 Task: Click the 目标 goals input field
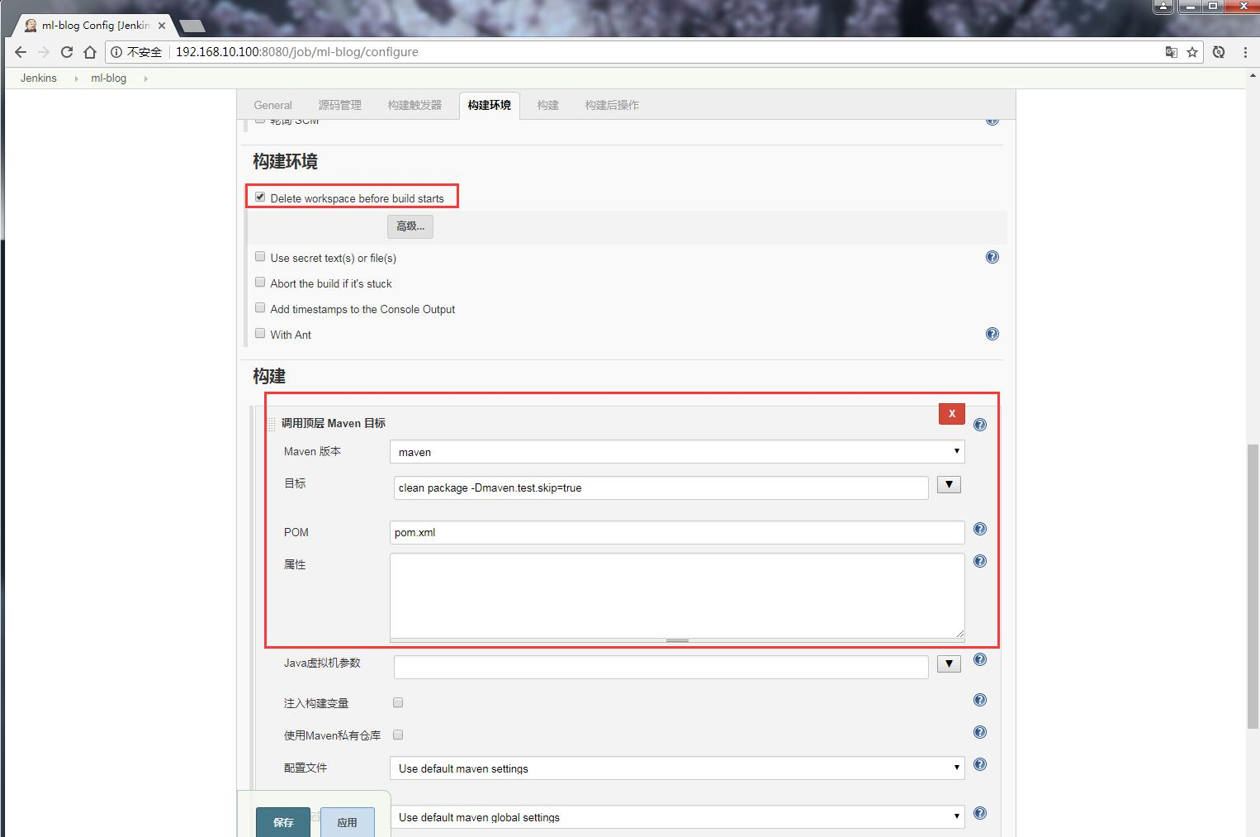tap(661, 487)
